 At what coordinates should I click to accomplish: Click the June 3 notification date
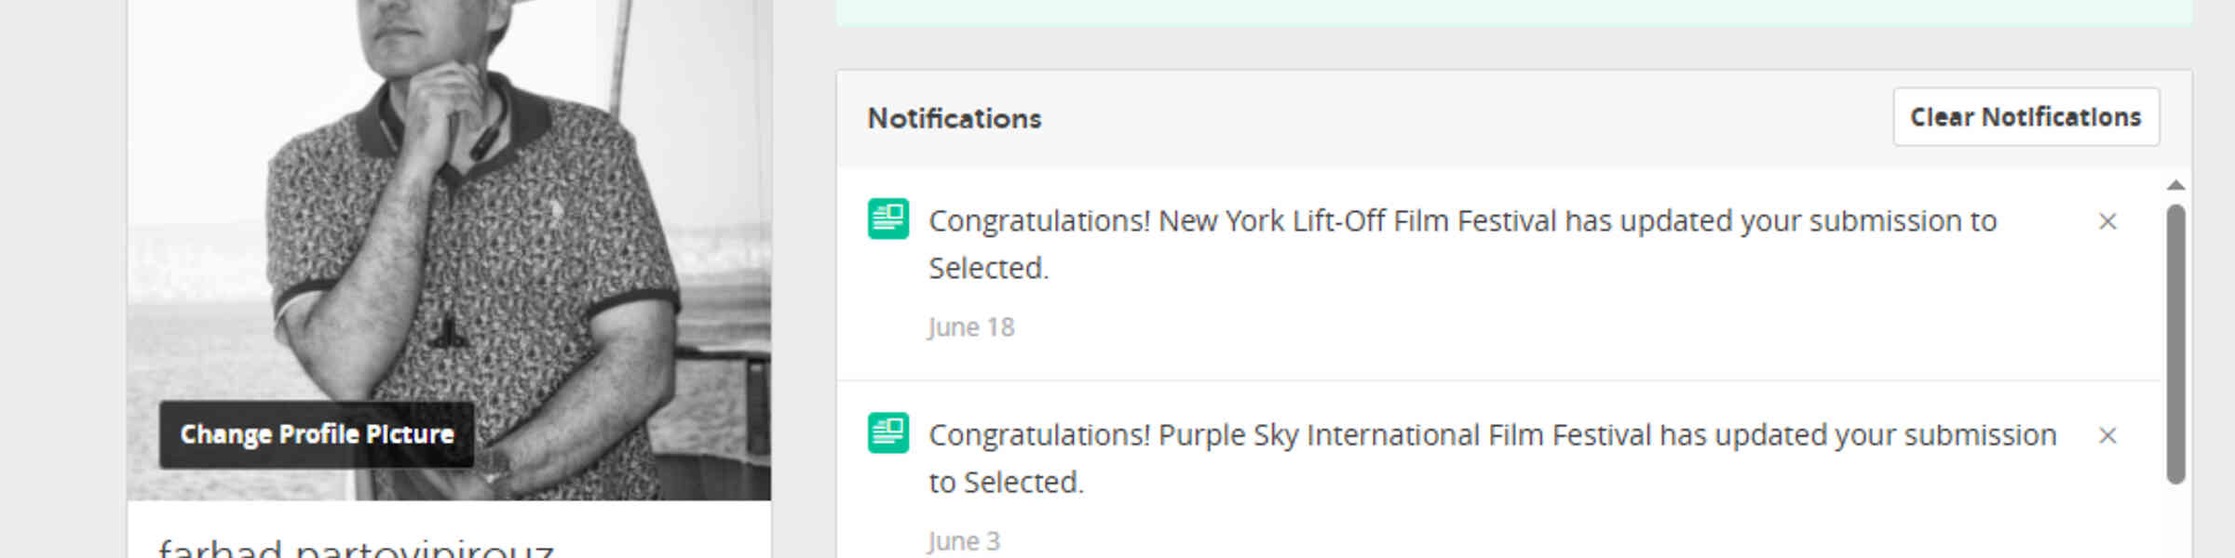click(964, 541)
